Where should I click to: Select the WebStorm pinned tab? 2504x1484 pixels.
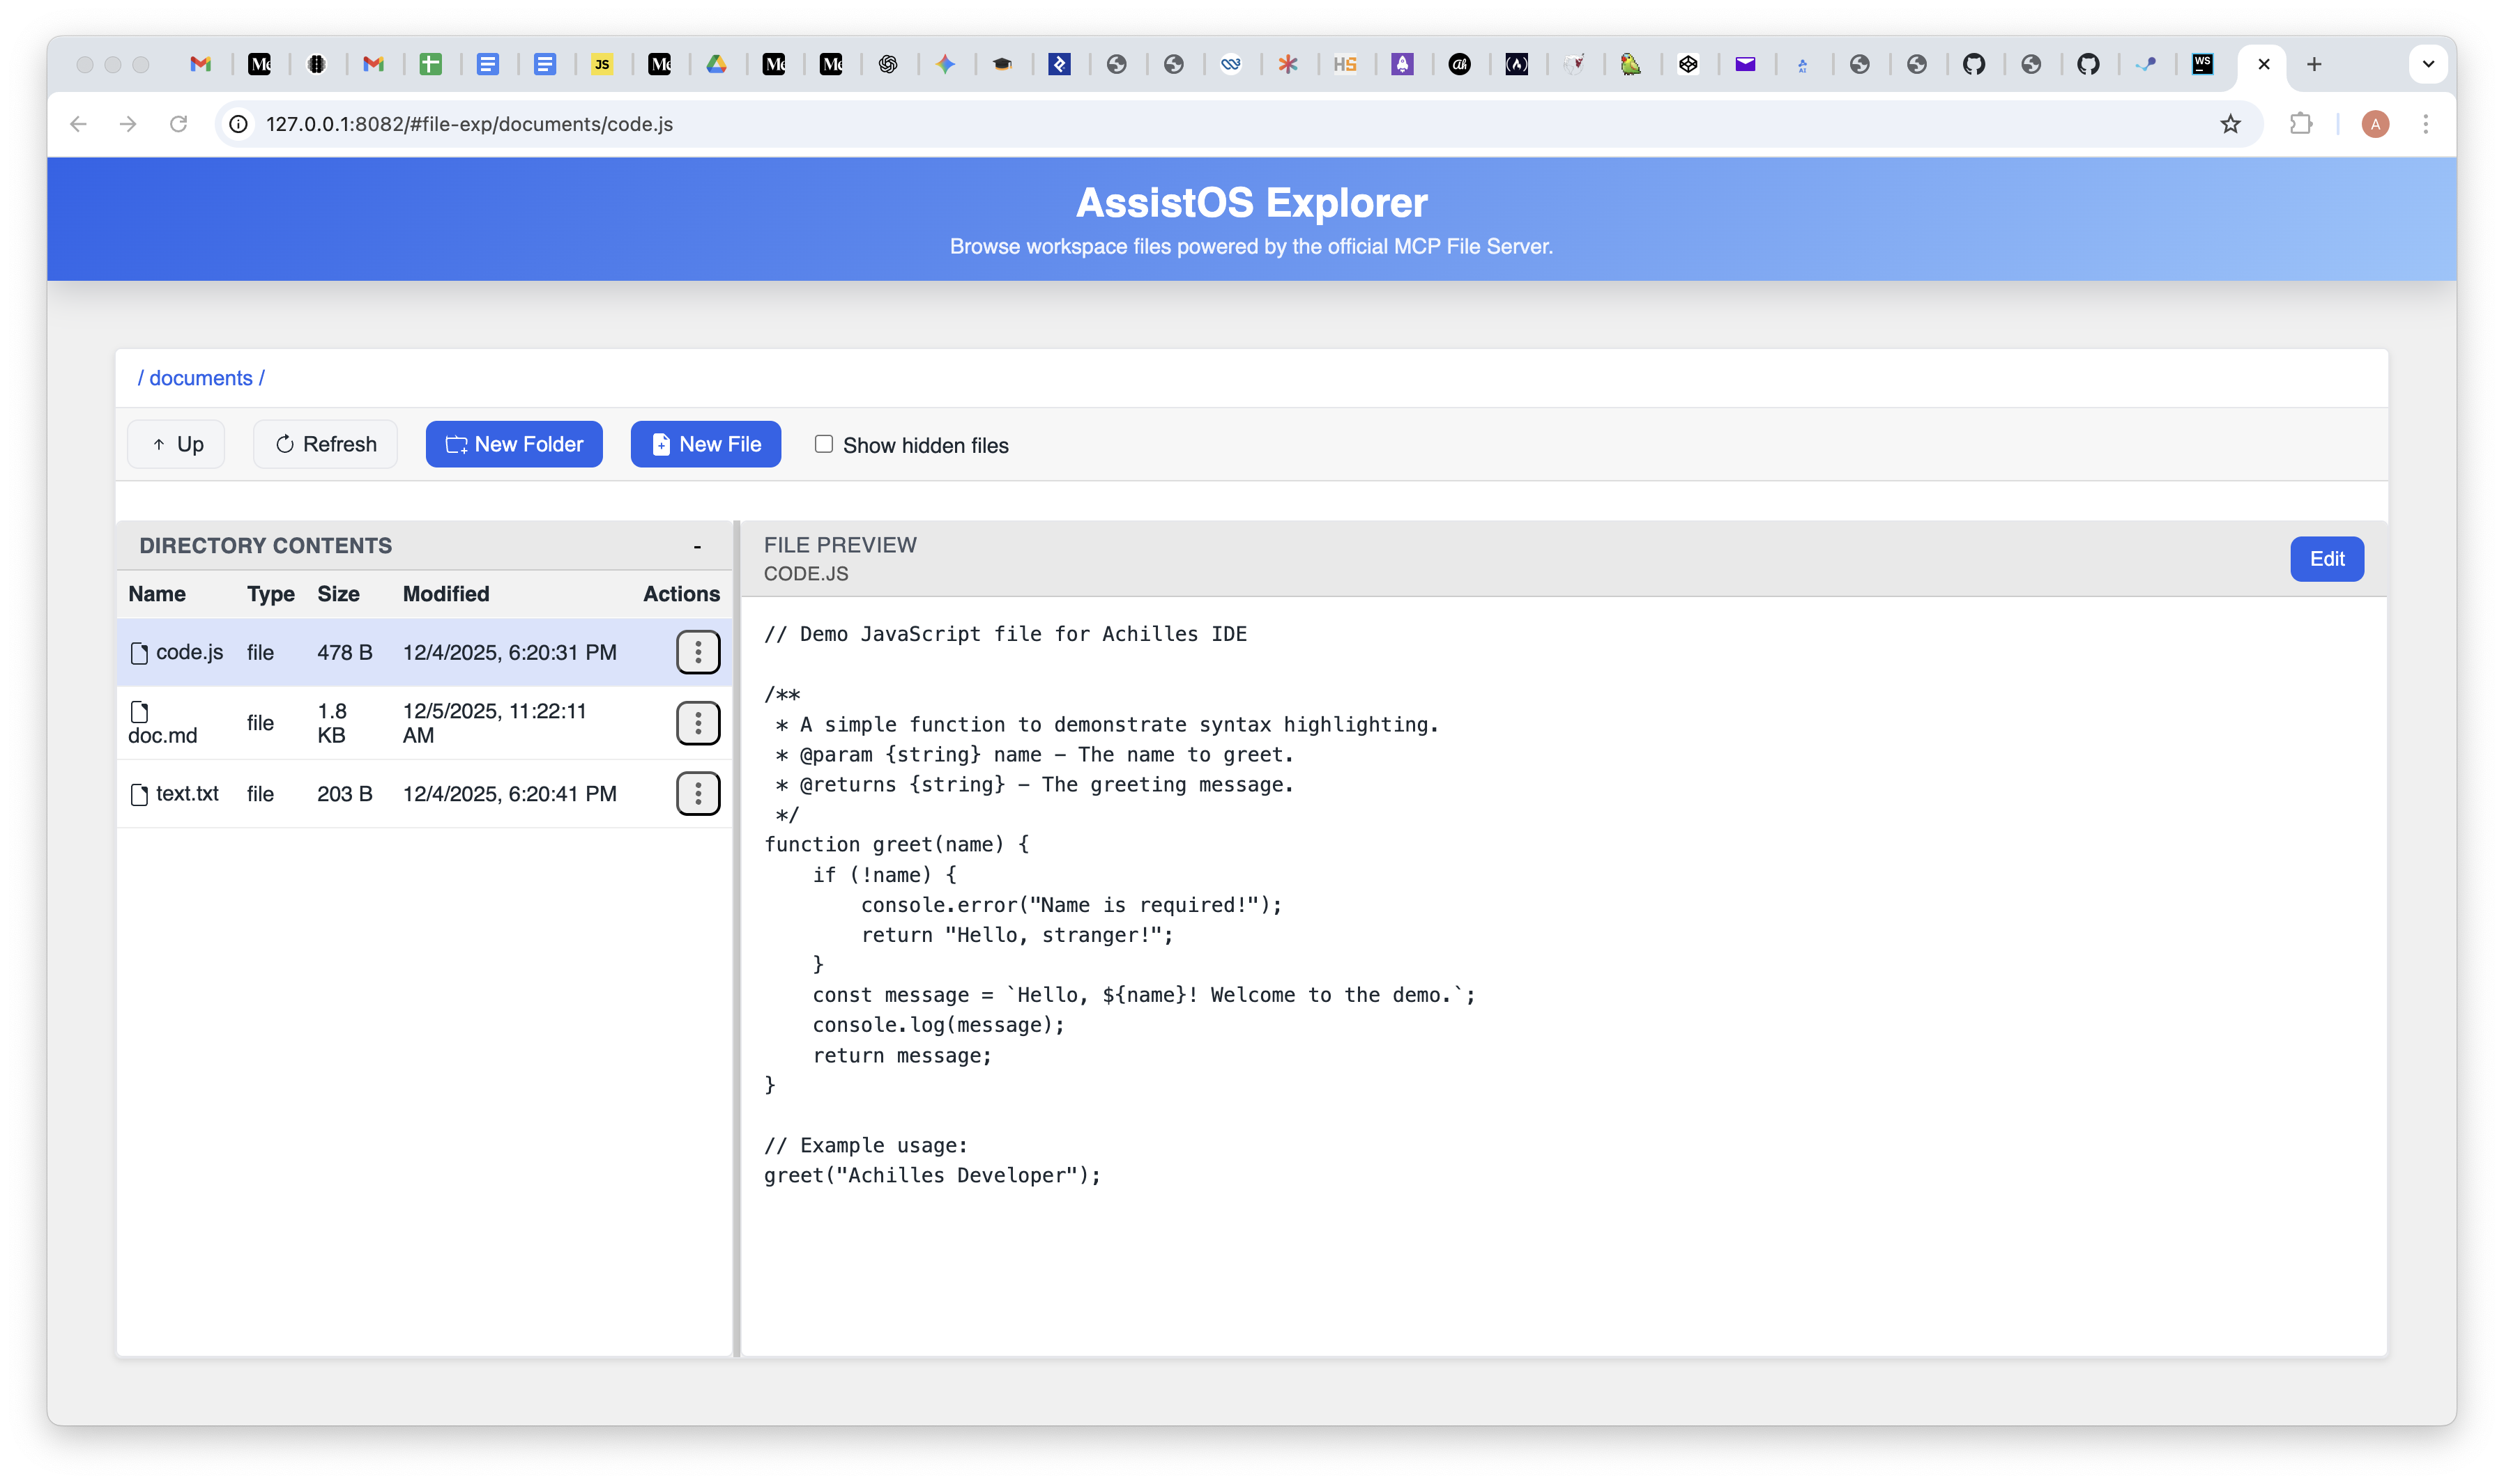pos(2204,64)
